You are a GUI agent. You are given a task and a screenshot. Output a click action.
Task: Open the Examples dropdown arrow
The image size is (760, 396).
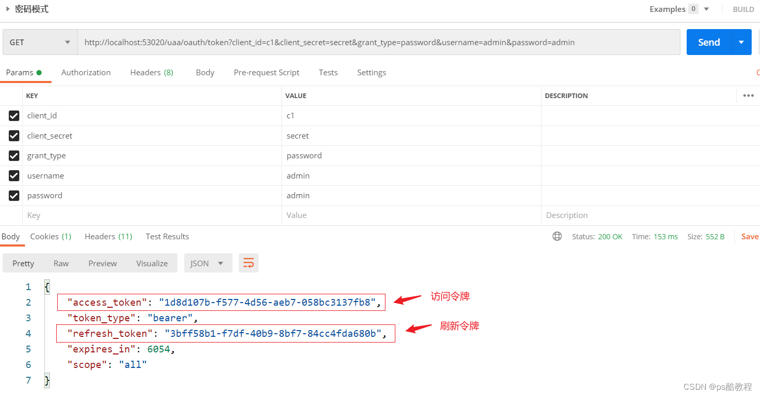(x=706, y=9)
